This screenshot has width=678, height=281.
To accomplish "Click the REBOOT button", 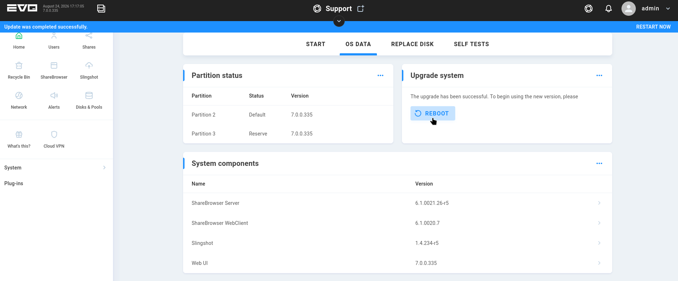I will [433, 113].
